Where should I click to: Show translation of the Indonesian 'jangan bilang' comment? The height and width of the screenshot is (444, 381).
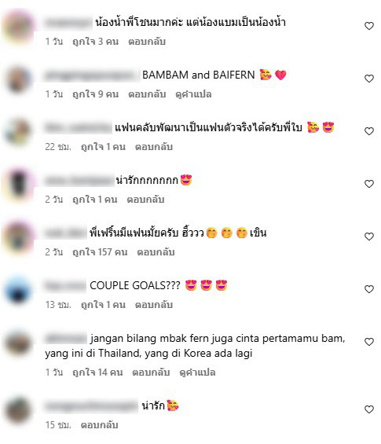point(197,372)
